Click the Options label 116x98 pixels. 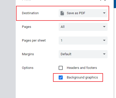(28, 68)
